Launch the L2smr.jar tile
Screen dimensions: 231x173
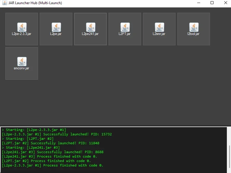point(159,29)
